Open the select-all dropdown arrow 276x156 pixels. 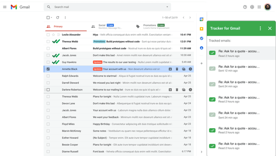52,18
